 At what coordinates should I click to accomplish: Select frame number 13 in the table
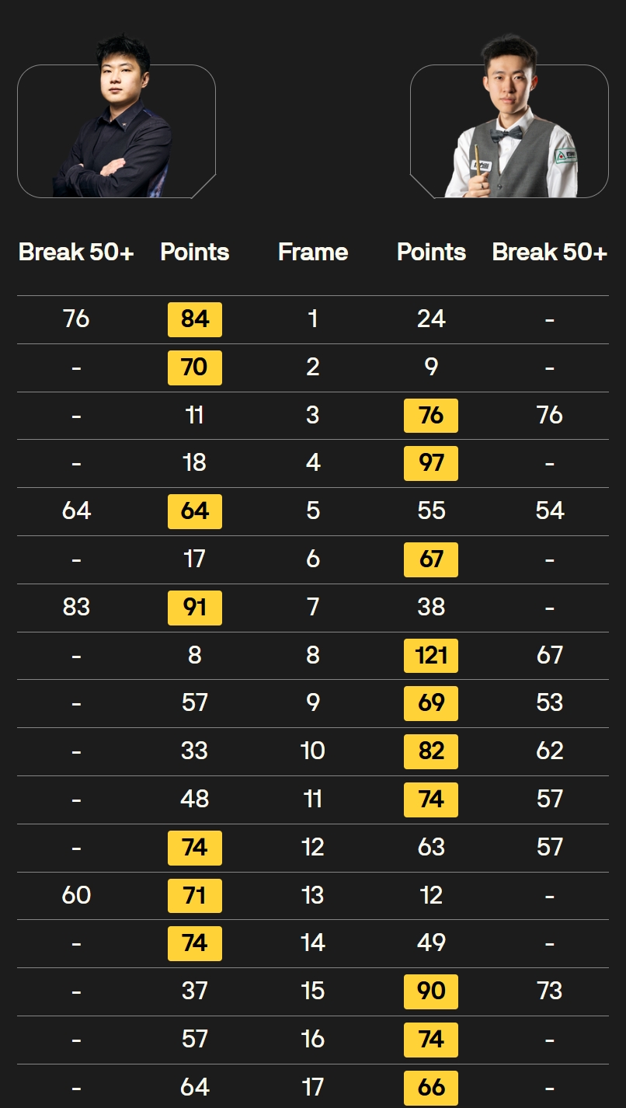(x=313, y=895)
